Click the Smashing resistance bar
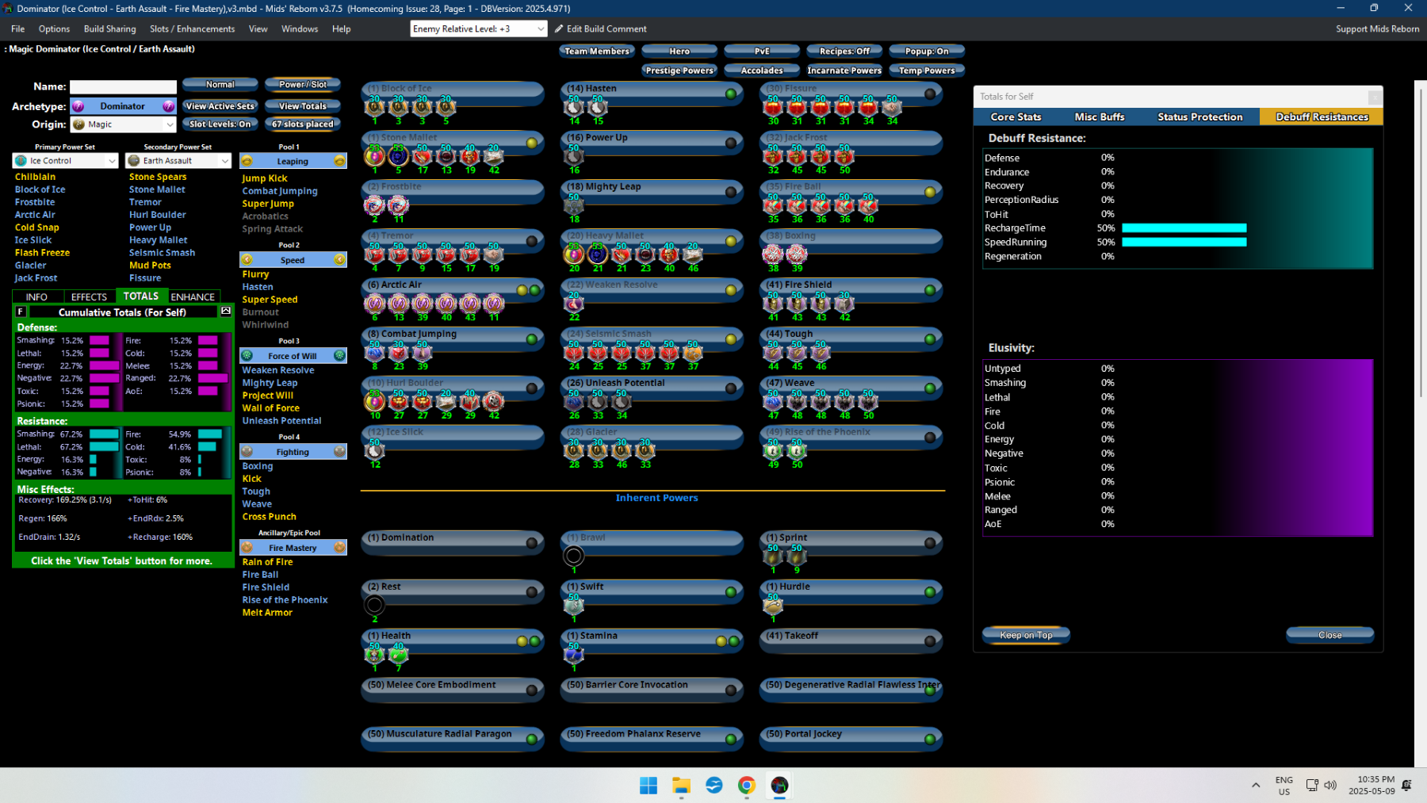 [104, 434]
